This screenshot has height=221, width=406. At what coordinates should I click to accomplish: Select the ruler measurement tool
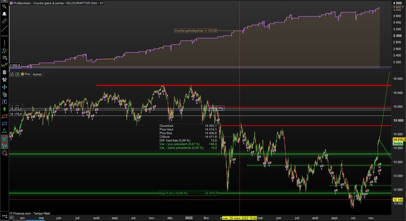[4, 21]
